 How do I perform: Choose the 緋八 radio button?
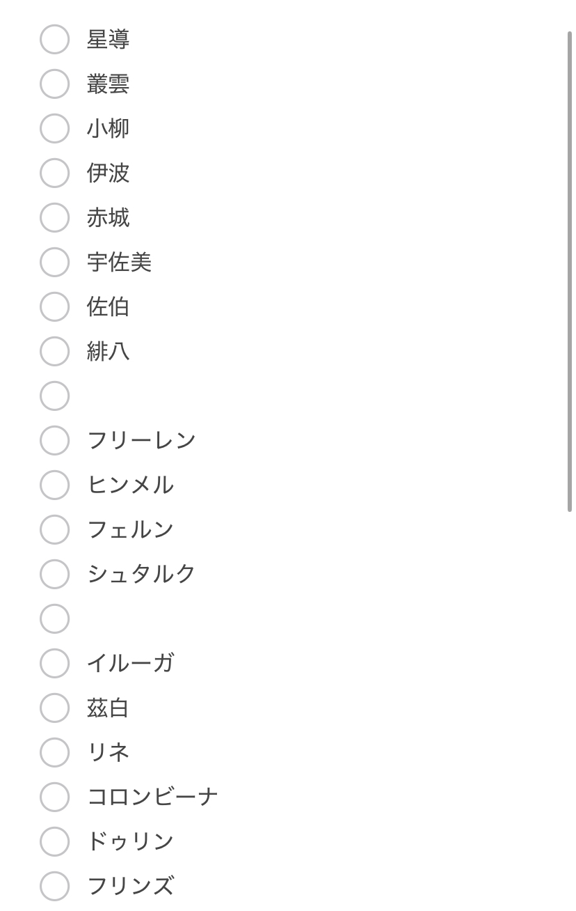(54, 351)
